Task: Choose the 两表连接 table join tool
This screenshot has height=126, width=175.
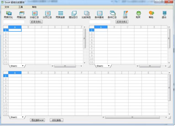Action: [60, 15]
